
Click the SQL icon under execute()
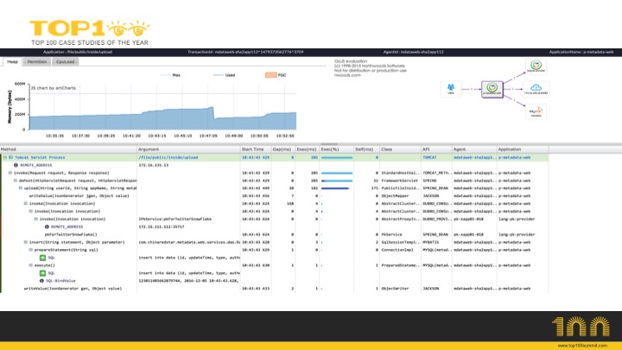point(42,273)
